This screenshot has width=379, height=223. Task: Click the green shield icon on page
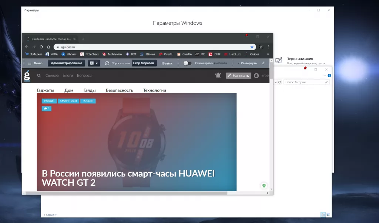[264, 186]
